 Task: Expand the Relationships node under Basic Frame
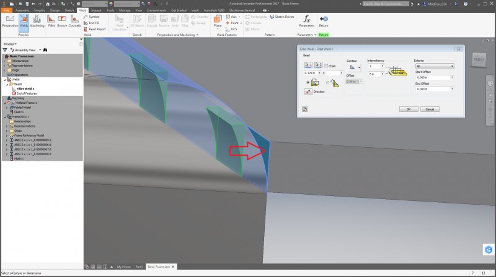(x=6, y=61)
